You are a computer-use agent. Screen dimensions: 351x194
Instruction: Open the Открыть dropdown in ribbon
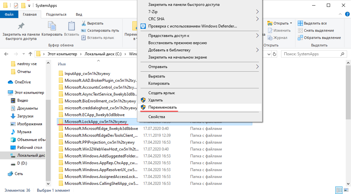tap(291, 23)
